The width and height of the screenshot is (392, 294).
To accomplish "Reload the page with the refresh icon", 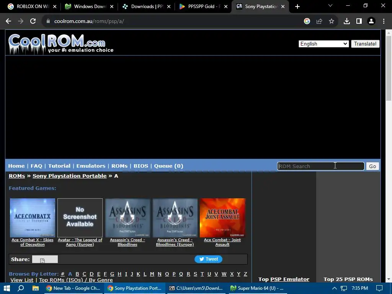I will click(x=33, y=21).
